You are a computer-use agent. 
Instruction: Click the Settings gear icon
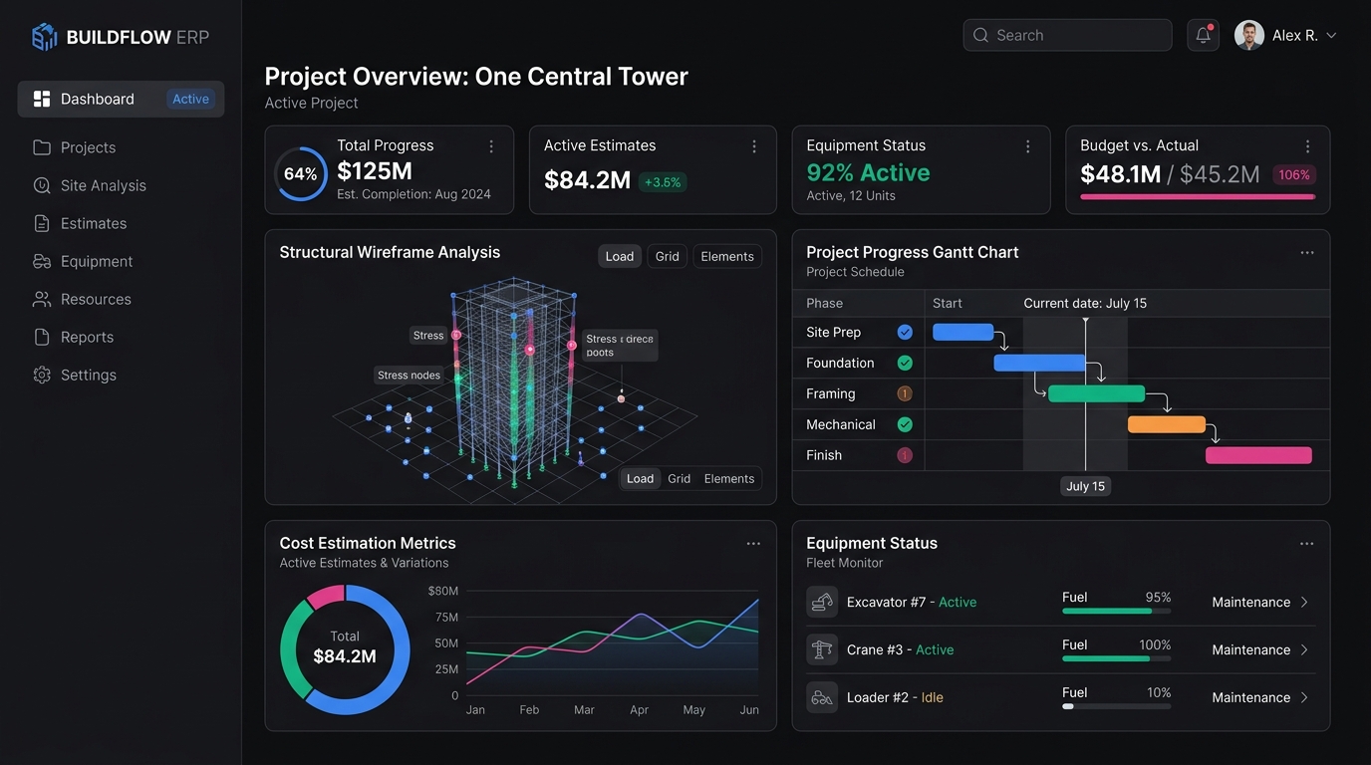42,375
